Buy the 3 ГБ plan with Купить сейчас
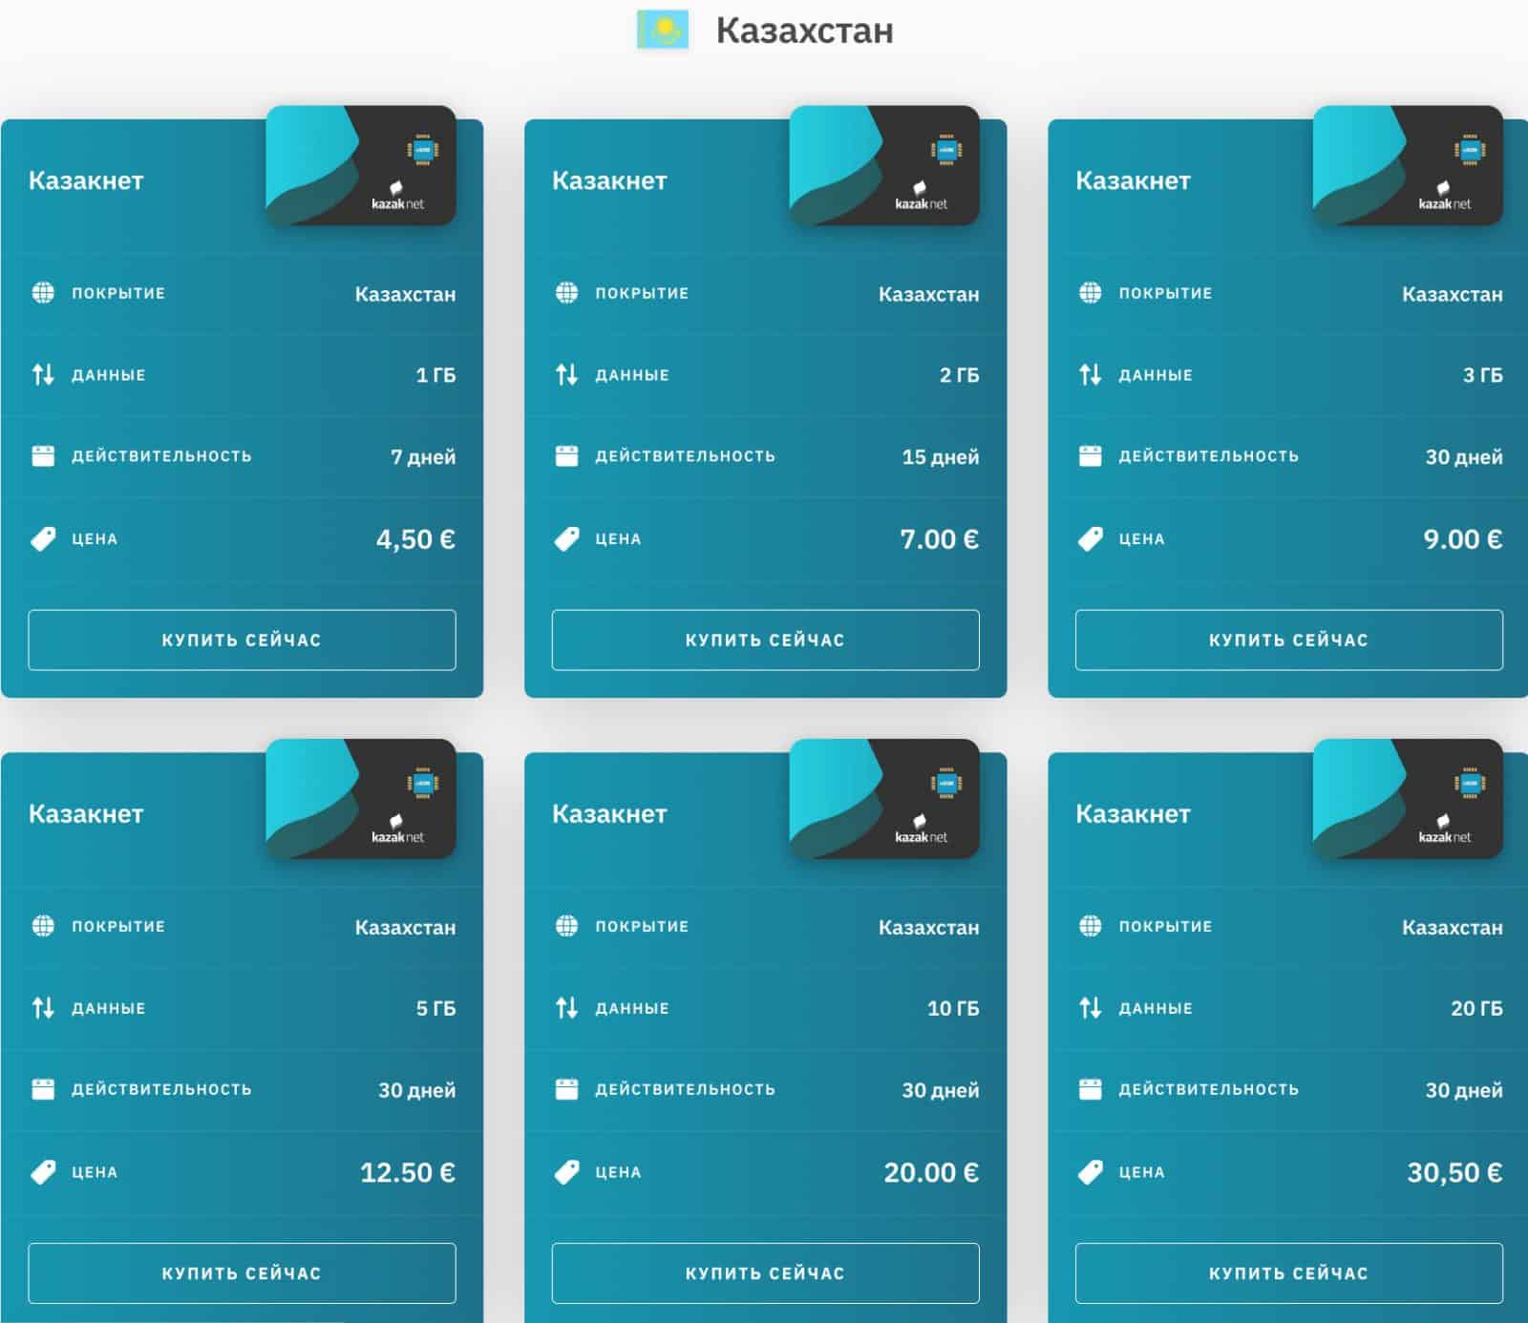The image size is (1528, 1323). (1288, 640)
